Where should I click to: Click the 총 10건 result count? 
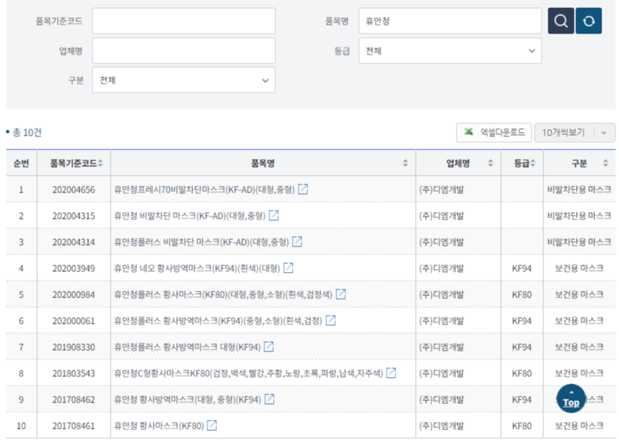coord(27,133)
